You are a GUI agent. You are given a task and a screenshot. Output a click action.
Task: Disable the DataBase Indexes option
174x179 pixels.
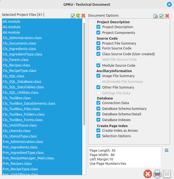[x=98, y=120]
